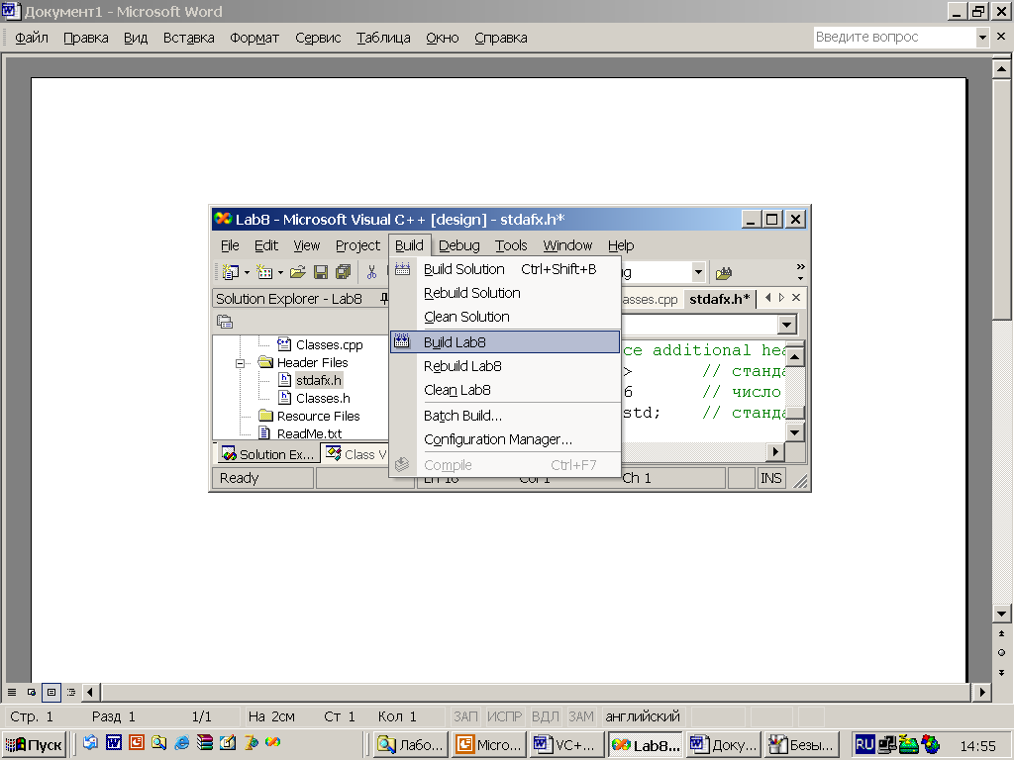Click the file search Quick Launch icon
This screenshot has width=1014, height=760.
pyautogui.click(x=159, y=743)
